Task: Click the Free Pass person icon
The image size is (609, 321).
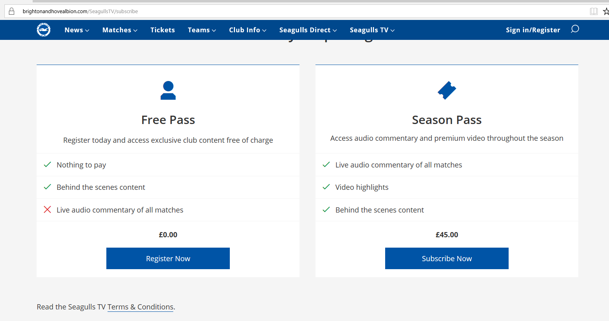Action: tap(168, 91)
